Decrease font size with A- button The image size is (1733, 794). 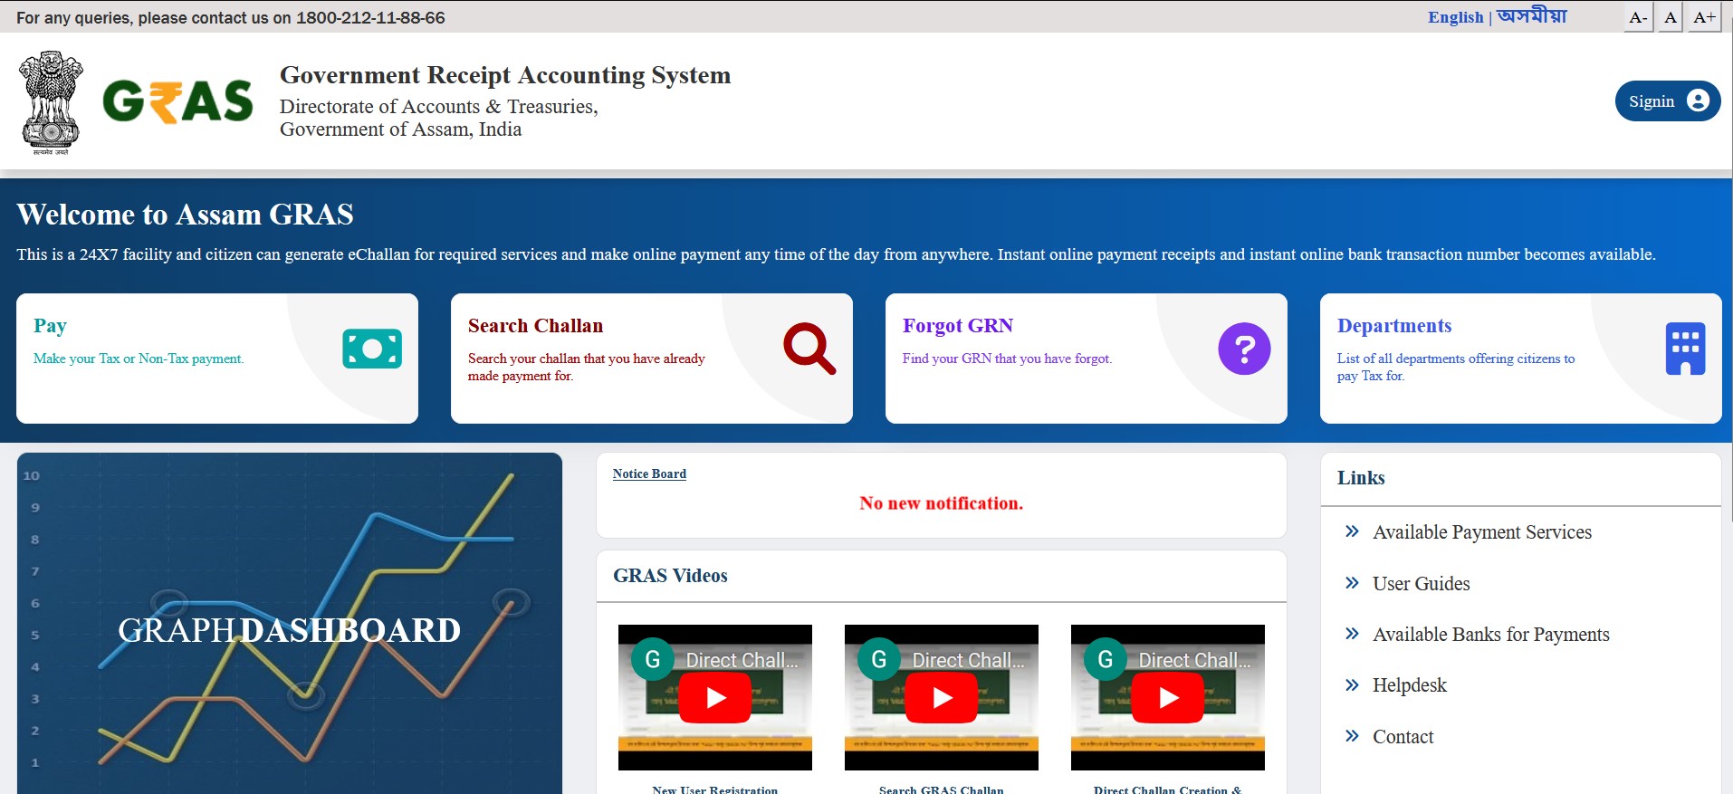tap(1638, 17)
